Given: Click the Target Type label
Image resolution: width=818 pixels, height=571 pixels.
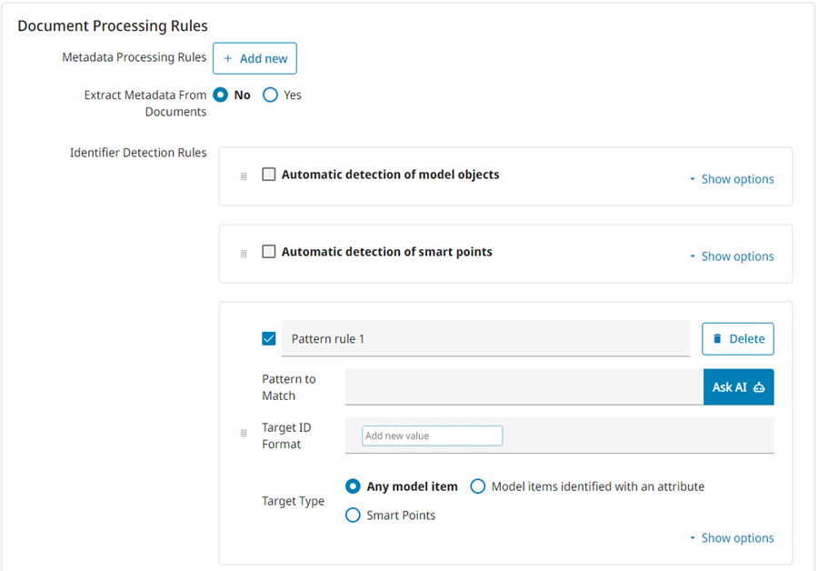Looking at the screenshot, I should pos(294,501).
